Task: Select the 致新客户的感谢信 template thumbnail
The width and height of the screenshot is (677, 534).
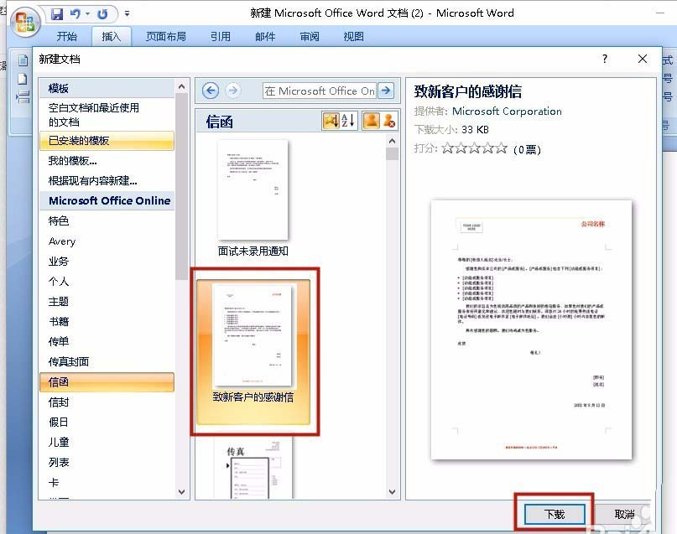Action: pyautogui.click(x=253, y=352)
